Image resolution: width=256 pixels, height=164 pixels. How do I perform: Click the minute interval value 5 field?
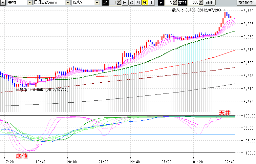[x=169, y=2]
